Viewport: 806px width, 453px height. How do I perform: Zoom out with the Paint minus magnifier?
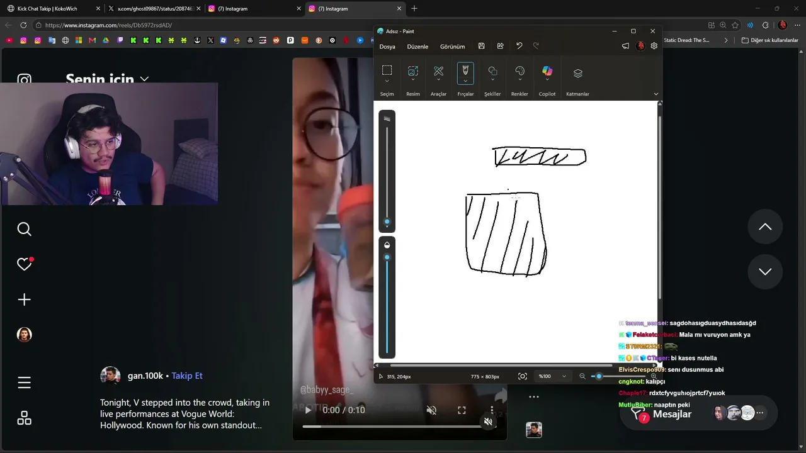pos(582,376)
